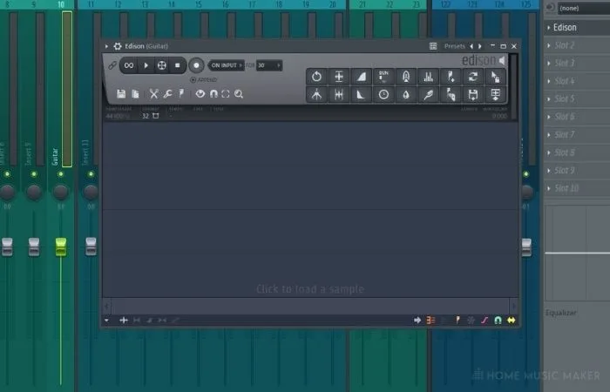This screenshot has height=392, width=610.
Task: Select Slot 3 in the effects rack
Action: pos(577,63)
